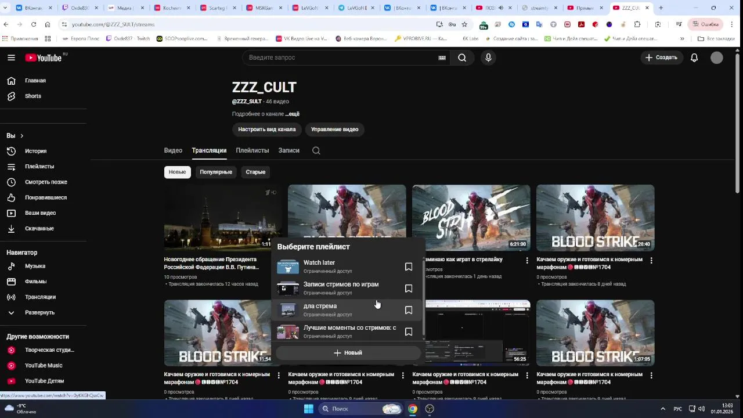Open the 28:40 Blood Strike stream thumbnail
This screenshot has height=418, width=743.
click(x=595, y=218)
